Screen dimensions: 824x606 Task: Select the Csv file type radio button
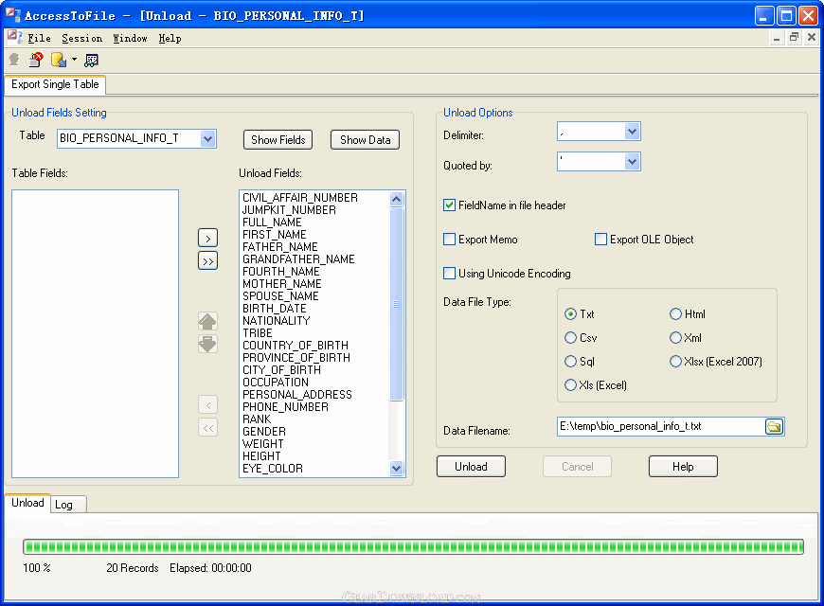coord(570,338)
